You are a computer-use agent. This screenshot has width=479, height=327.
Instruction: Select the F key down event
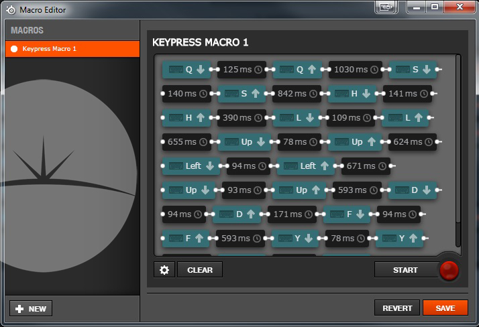[347, 214]
